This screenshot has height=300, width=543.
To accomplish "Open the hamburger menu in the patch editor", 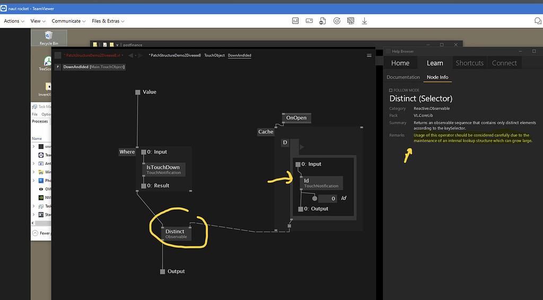I will 369,55.
